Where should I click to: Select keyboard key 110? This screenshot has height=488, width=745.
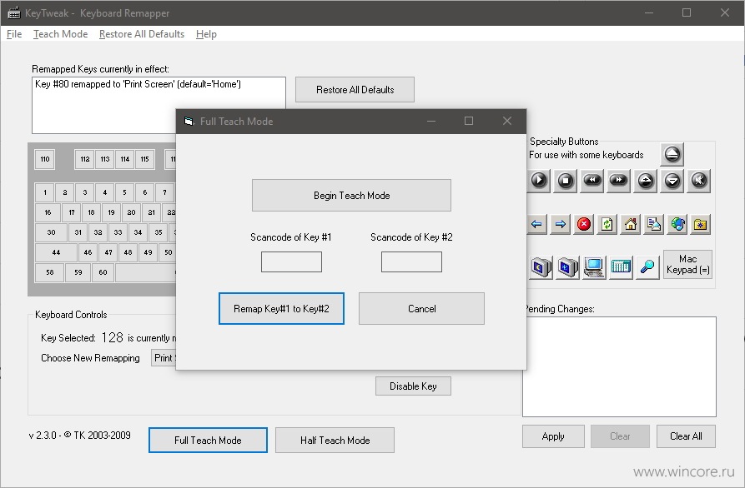click(x=45, y=159)
